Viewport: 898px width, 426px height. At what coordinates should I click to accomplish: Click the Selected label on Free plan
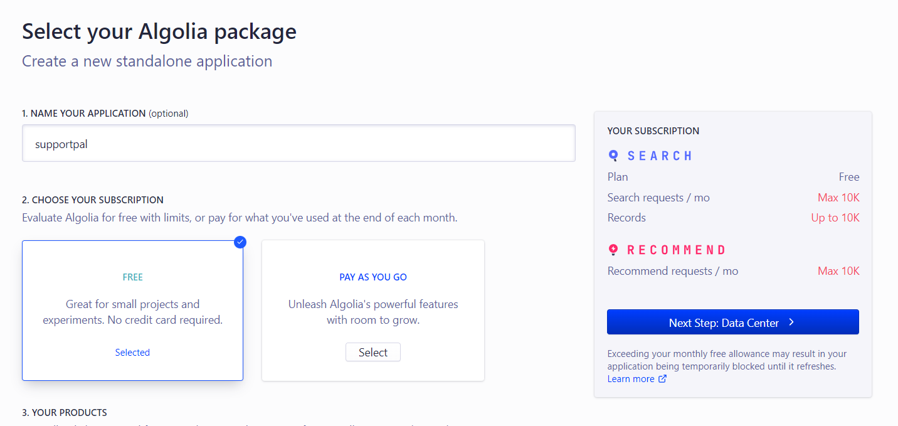pyautogui.click(x=132, y=353)
